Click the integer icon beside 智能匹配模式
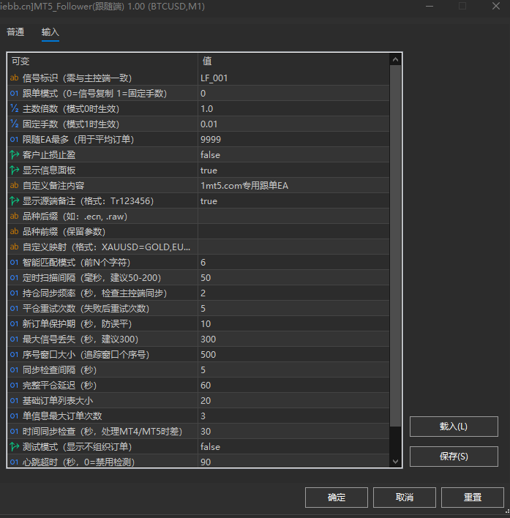 (x=14, y=263)
